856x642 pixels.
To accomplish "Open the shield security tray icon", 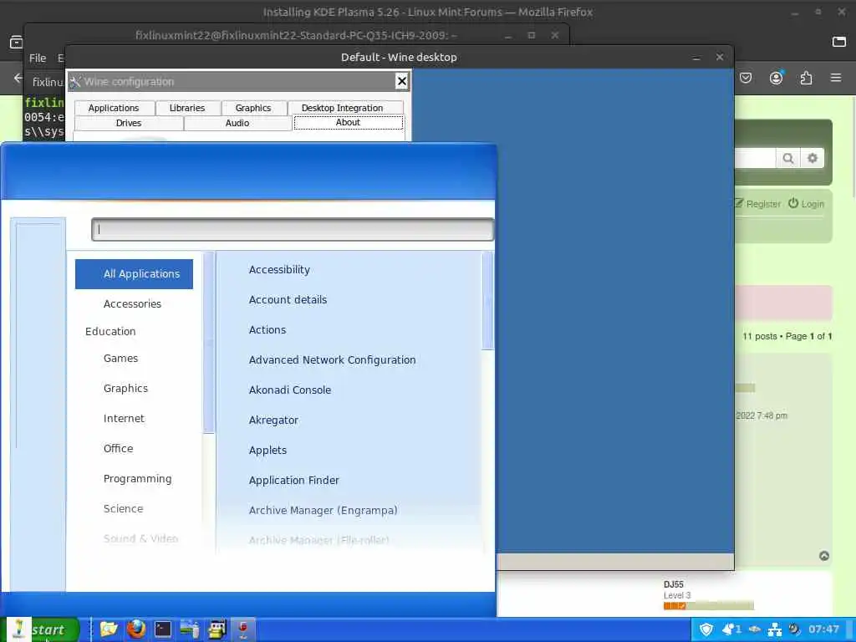I will point(706,630).
